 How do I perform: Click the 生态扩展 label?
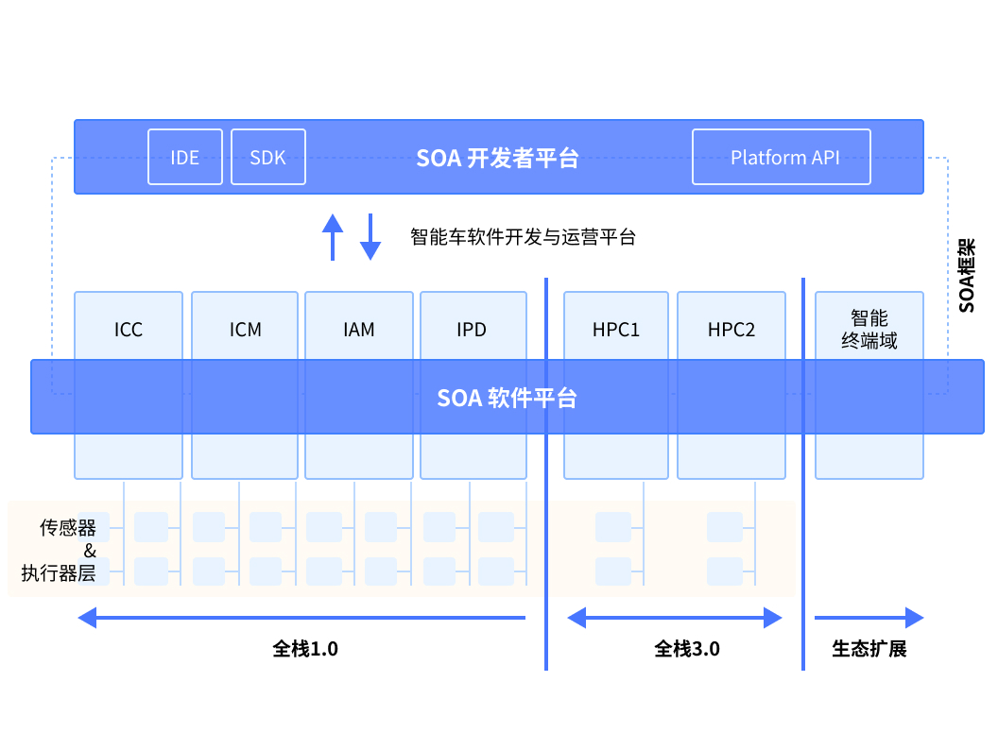point(869,649)
